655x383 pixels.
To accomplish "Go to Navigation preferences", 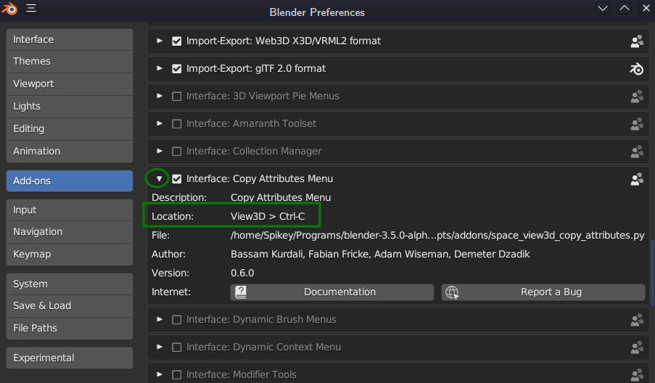I will [70, 232].
